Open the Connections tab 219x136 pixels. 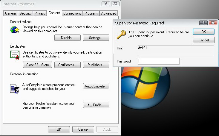pyautogui.click(x=72, y=13)
